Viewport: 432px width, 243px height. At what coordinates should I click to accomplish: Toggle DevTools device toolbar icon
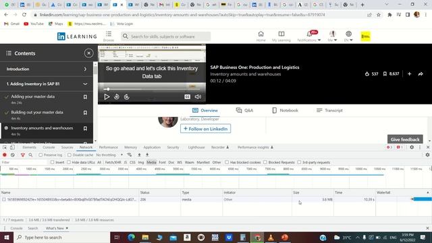[12, 147]
